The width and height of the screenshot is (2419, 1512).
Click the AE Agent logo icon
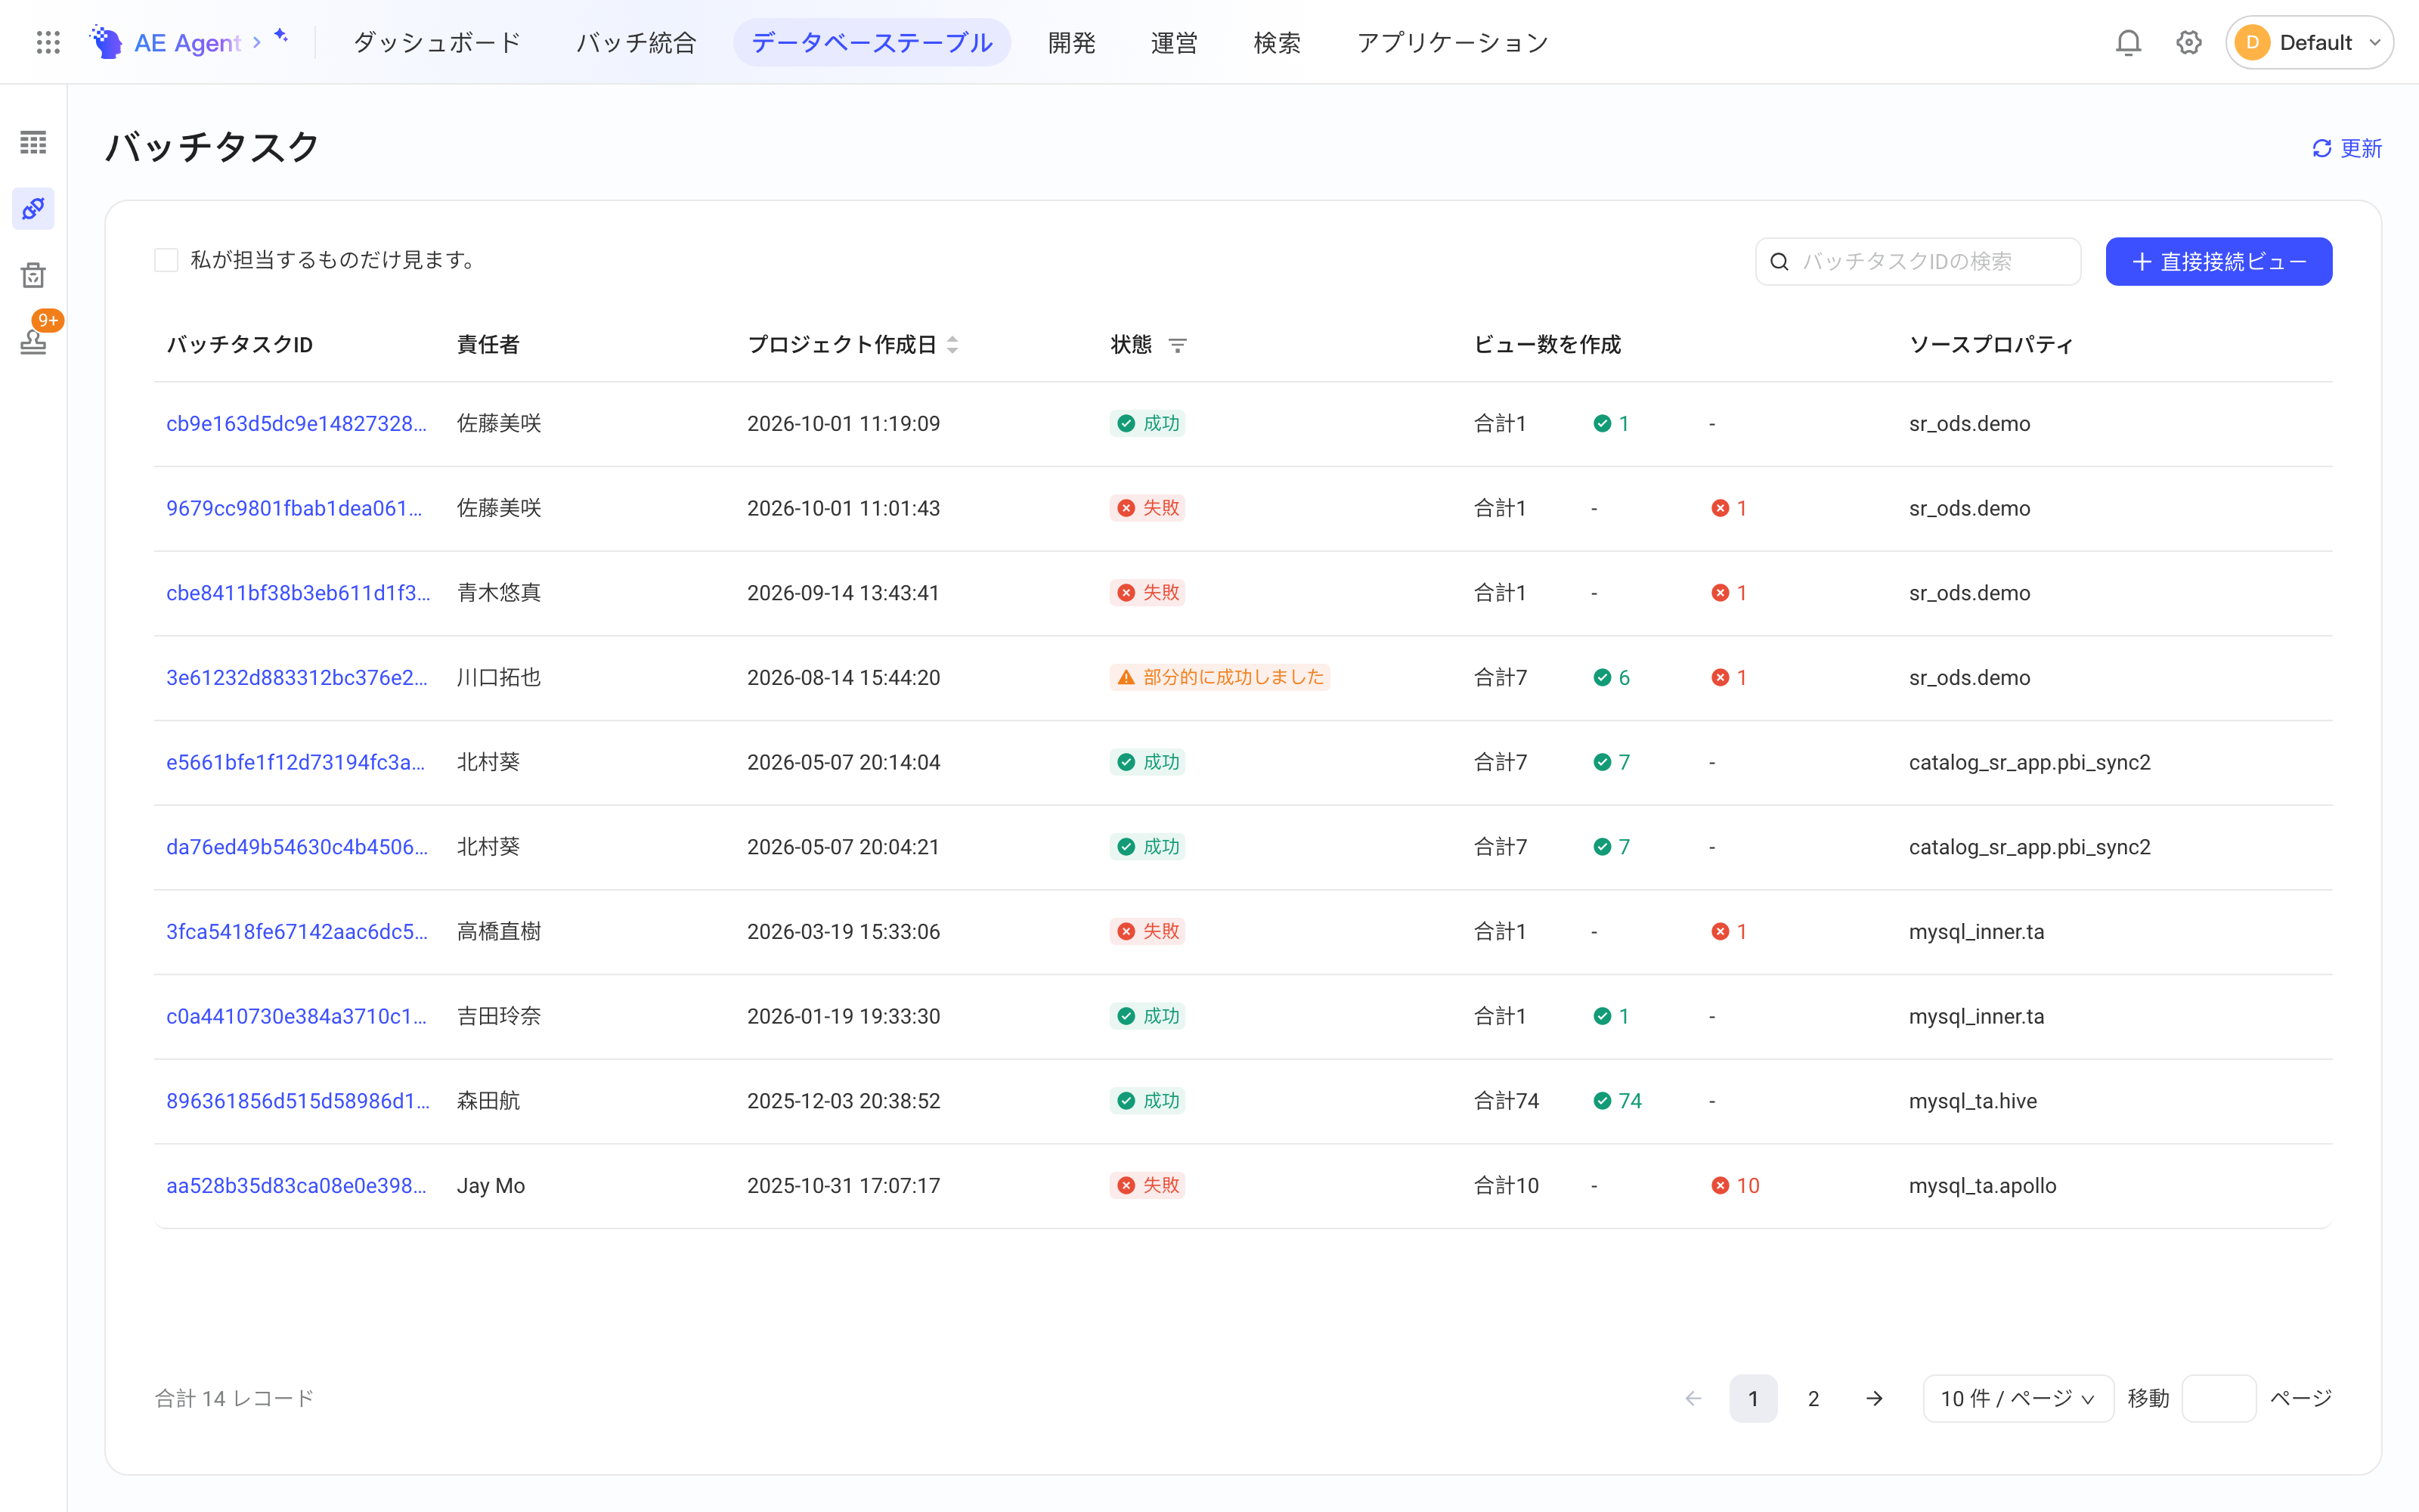(106, 42)
